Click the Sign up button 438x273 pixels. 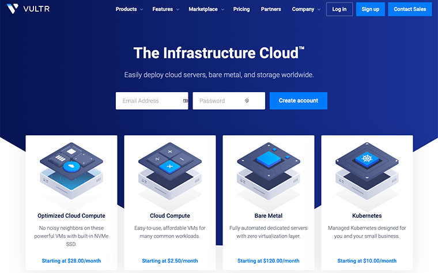(371, 9)
